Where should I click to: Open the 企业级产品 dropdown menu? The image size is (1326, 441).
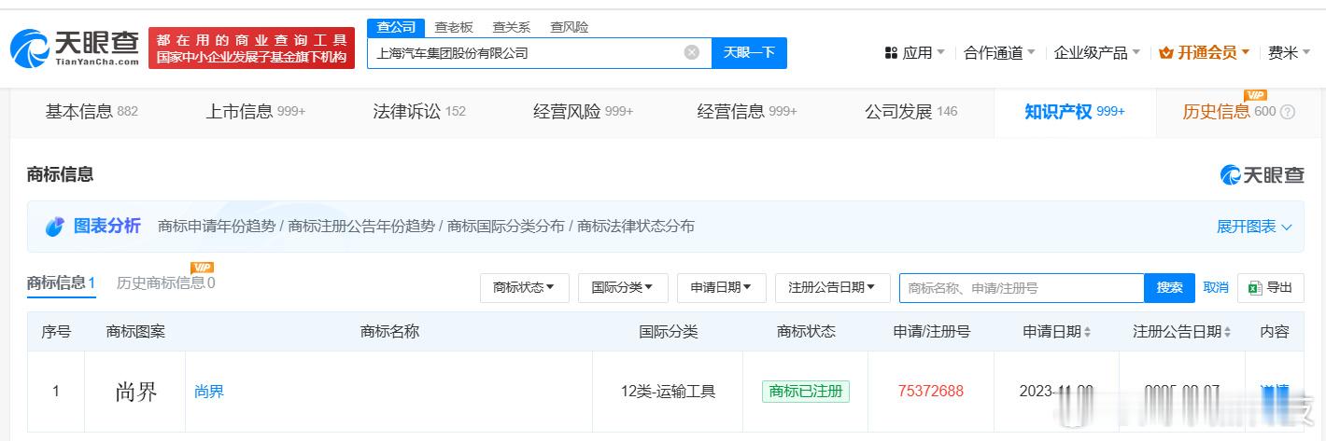click(x=1097, y=53)
